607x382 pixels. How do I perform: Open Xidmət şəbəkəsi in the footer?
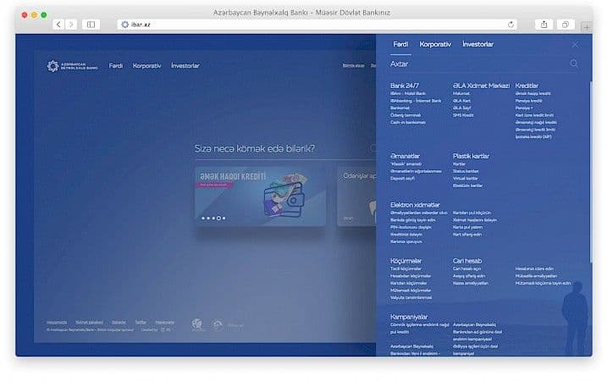(90, 323)
